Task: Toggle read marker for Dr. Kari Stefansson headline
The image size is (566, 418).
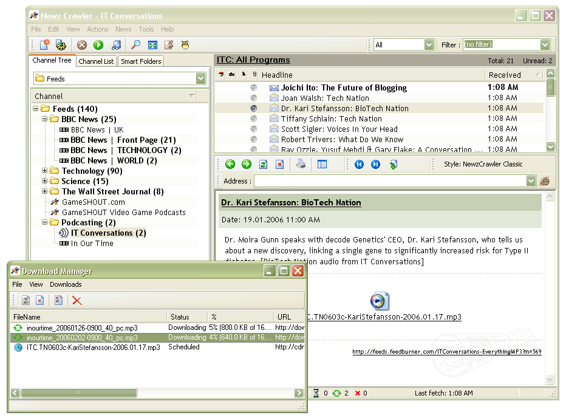Action: coord(254,108)
